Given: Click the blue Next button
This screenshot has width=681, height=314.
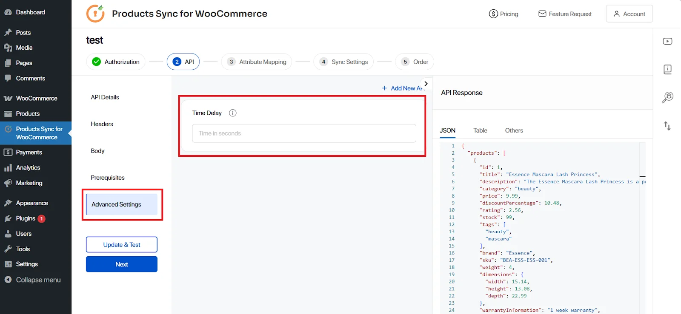Looking at the screenshot, I should [x=122, y=264].
